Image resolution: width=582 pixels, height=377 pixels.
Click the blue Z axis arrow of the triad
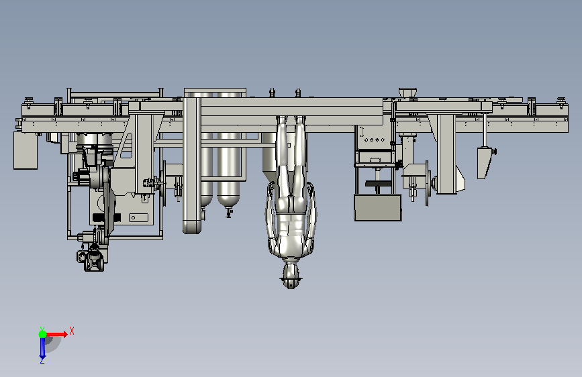point(42,349)
